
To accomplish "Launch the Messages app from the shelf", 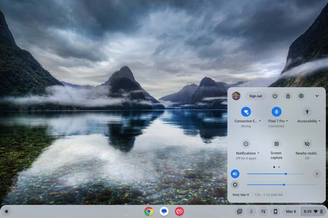I will (164, 211).
